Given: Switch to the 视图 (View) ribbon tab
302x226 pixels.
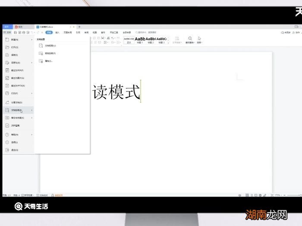Looking at the screenshot, I should (94, 32).
